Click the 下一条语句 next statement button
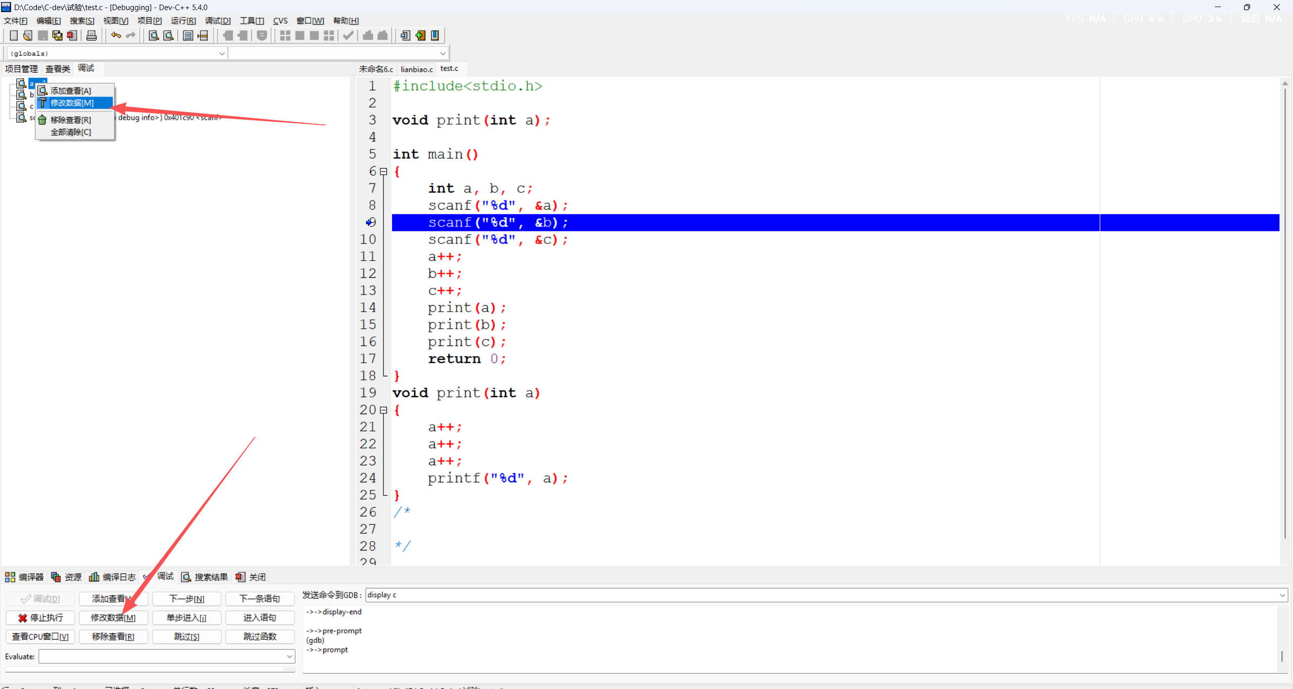The image size is (1293, 689). tap(260, 599)
